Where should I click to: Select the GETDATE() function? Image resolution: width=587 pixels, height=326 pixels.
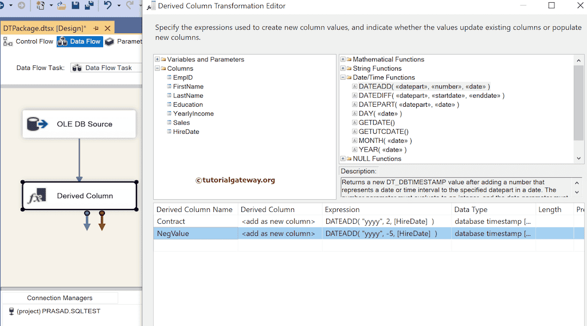point(377,122)
